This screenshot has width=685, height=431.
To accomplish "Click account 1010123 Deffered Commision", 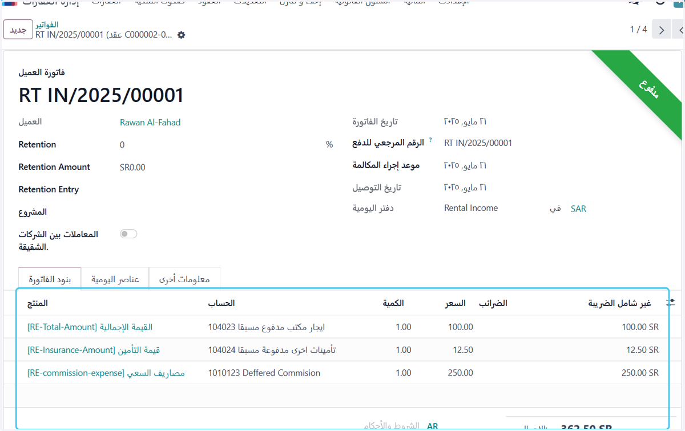I will click(264, 373).
